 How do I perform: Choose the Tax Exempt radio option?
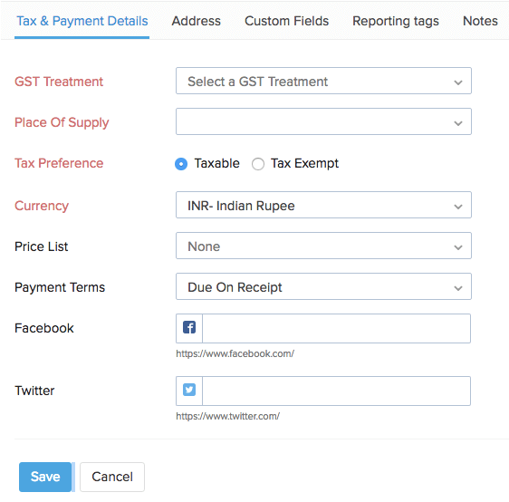tap(258, 164)
